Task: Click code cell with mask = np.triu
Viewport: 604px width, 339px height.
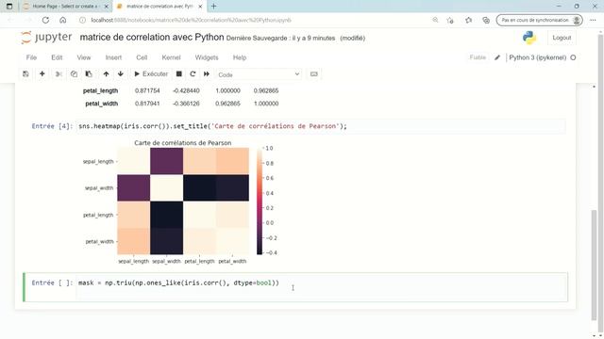Action: coord(322,286)
